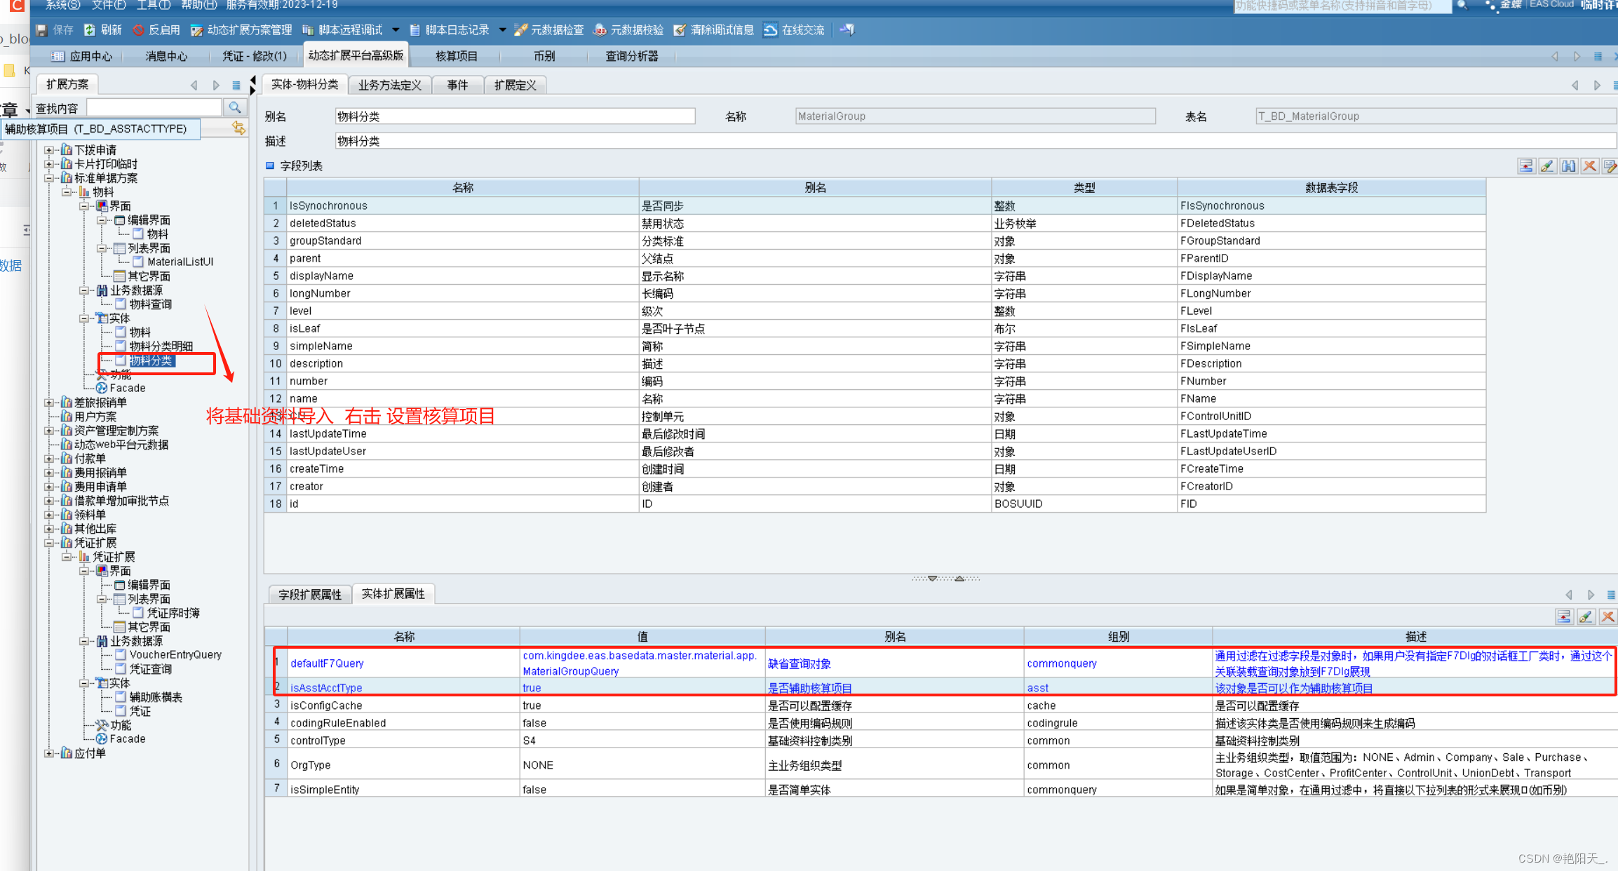The width and height of the screenshot is (1618, 871).
Task: Click the red X delete icon above field list
Action: coord(1590,166)
